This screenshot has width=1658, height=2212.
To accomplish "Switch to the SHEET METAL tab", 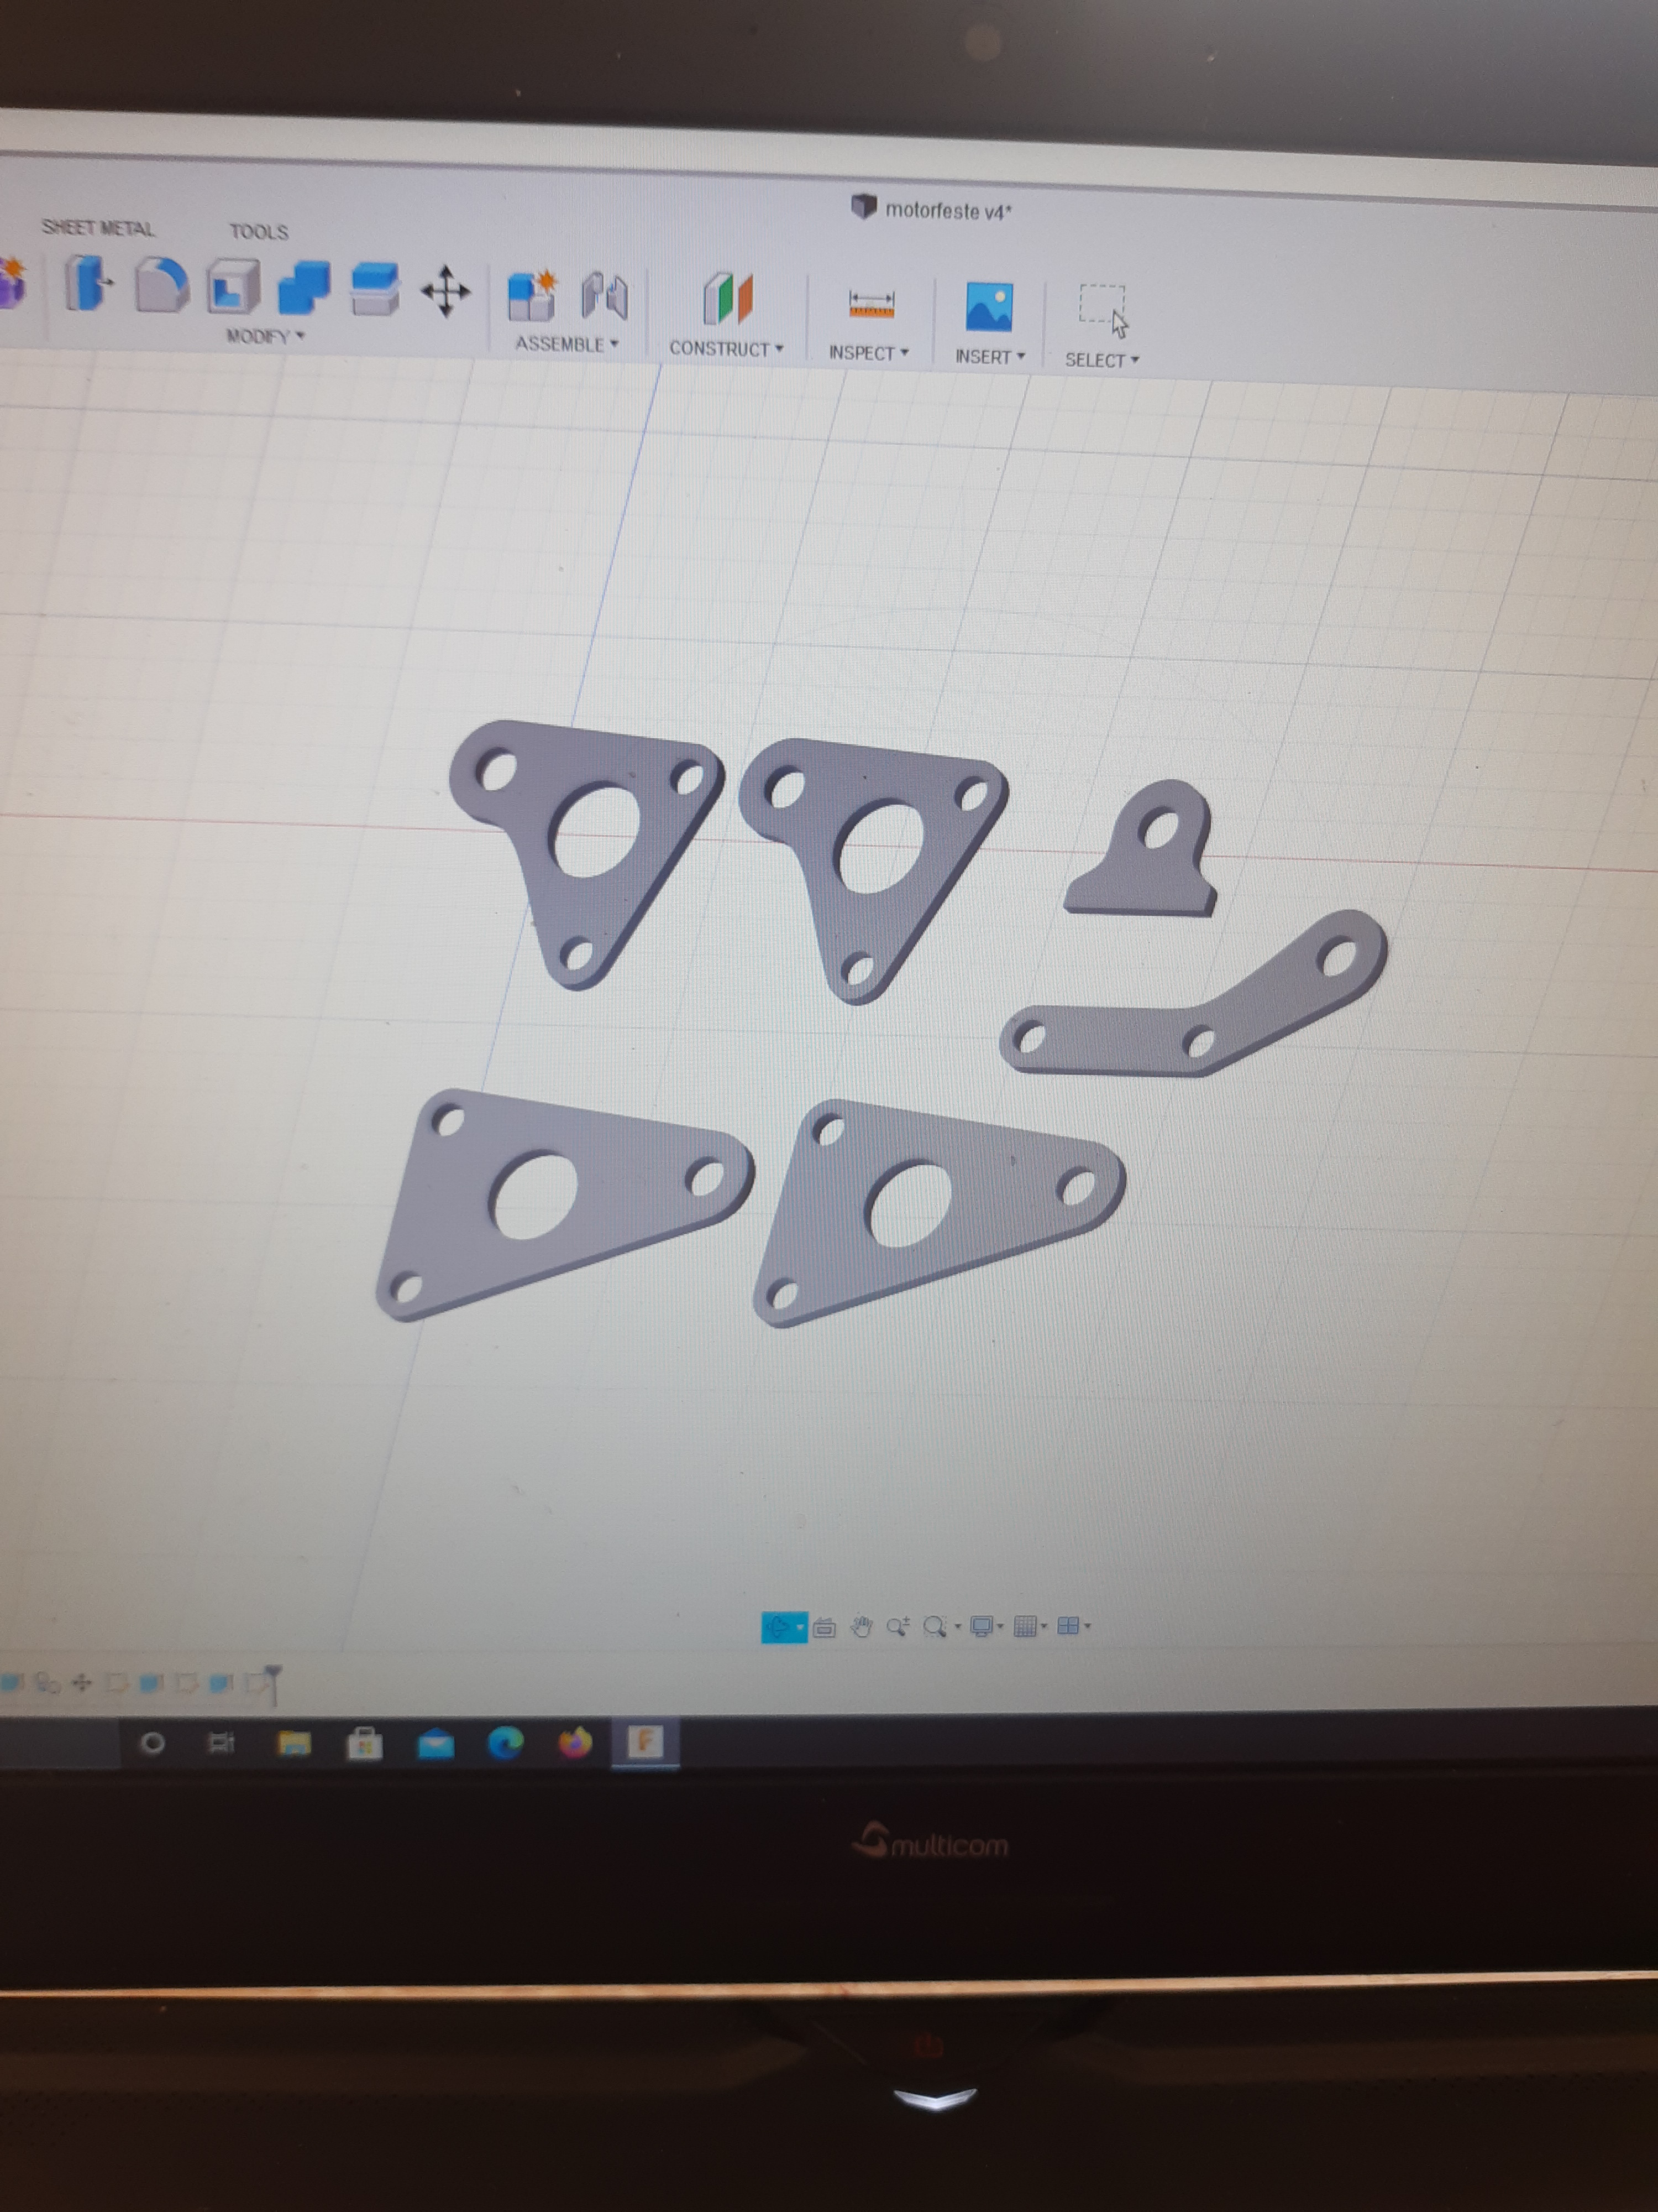I will point(98,228).
